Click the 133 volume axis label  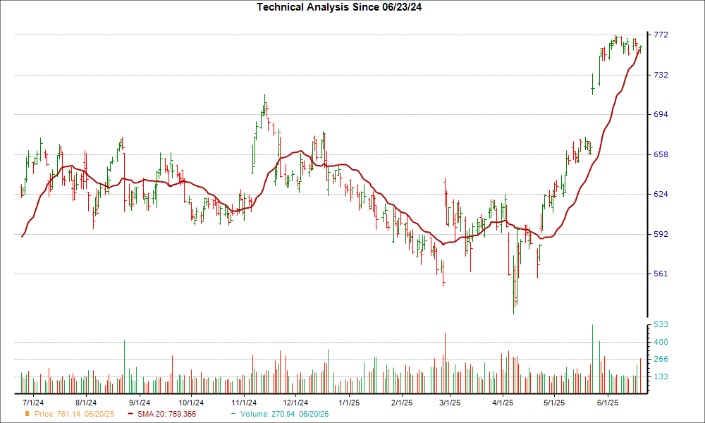pyautogui.click(x=661, y=376)
